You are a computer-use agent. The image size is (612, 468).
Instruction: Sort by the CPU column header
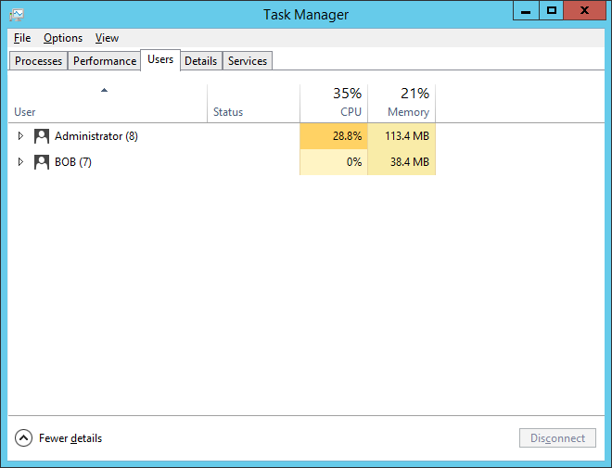point(334,103)
